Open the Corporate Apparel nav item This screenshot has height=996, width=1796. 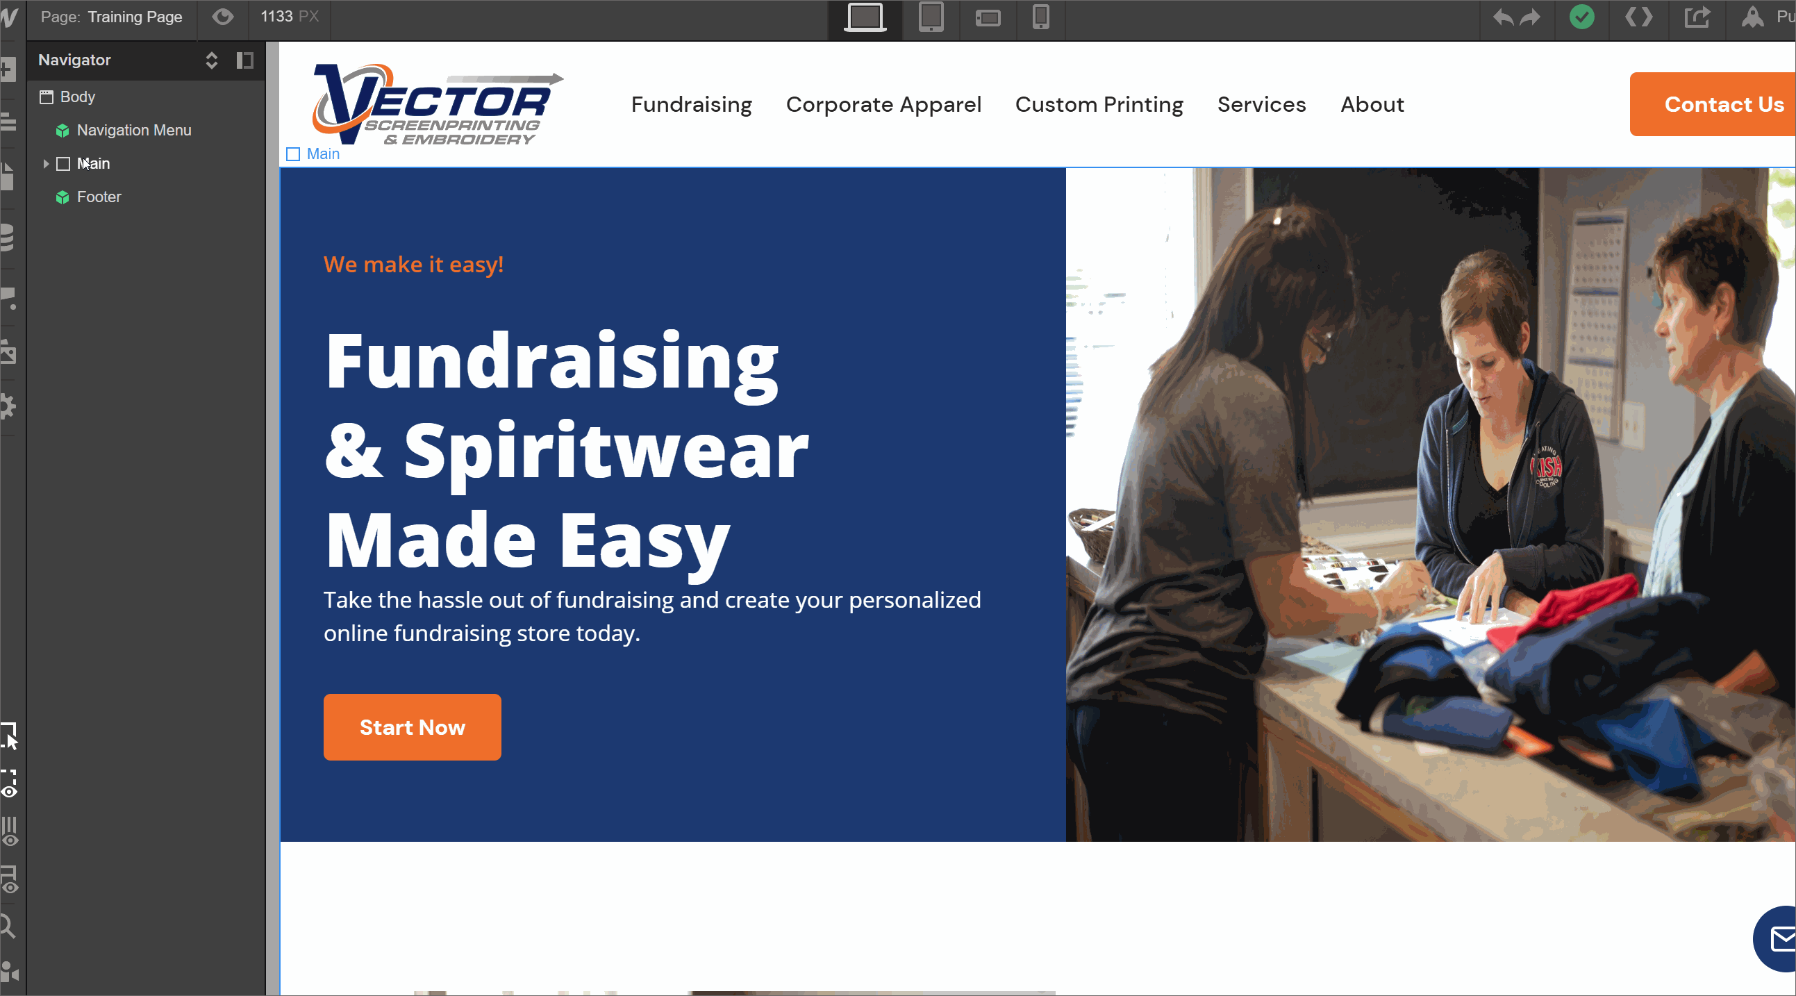tap(883, 105)
